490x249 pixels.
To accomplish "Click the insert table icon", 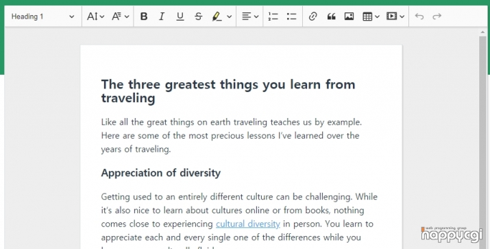I will point(367,16).
